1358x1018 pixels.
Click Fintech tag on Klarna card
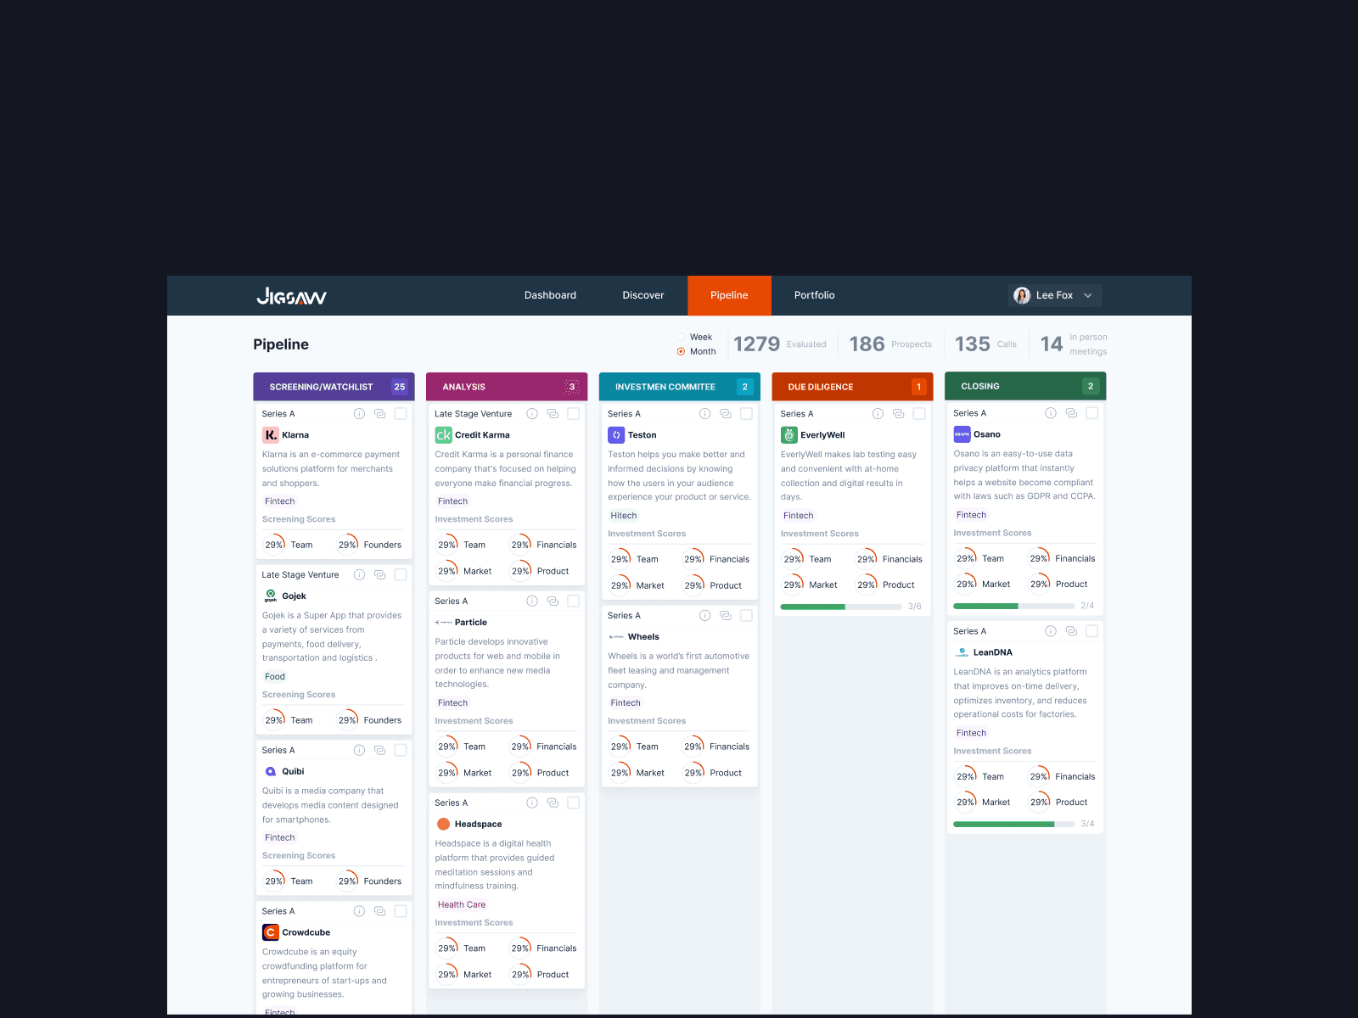click(x=280, y=501)
